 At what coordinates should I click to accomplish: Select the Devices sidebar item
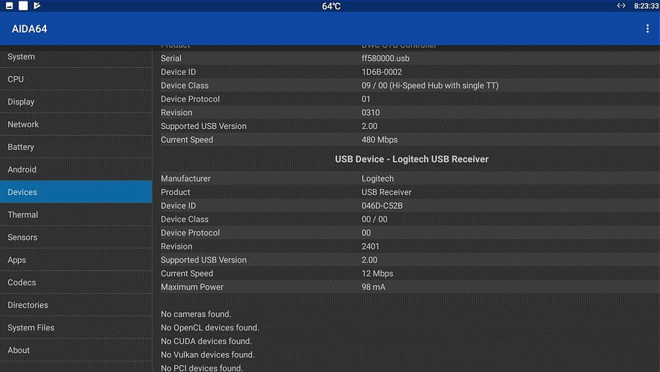[76, 192]
